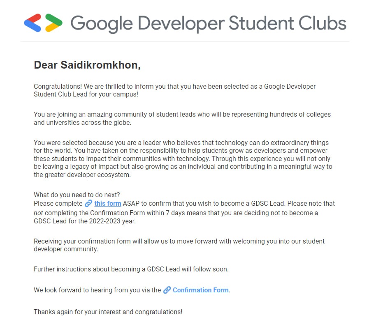Click the "We look forward to hearing" text
The width and height of the screenshot is (376, 324).
[x=97, y=290]
